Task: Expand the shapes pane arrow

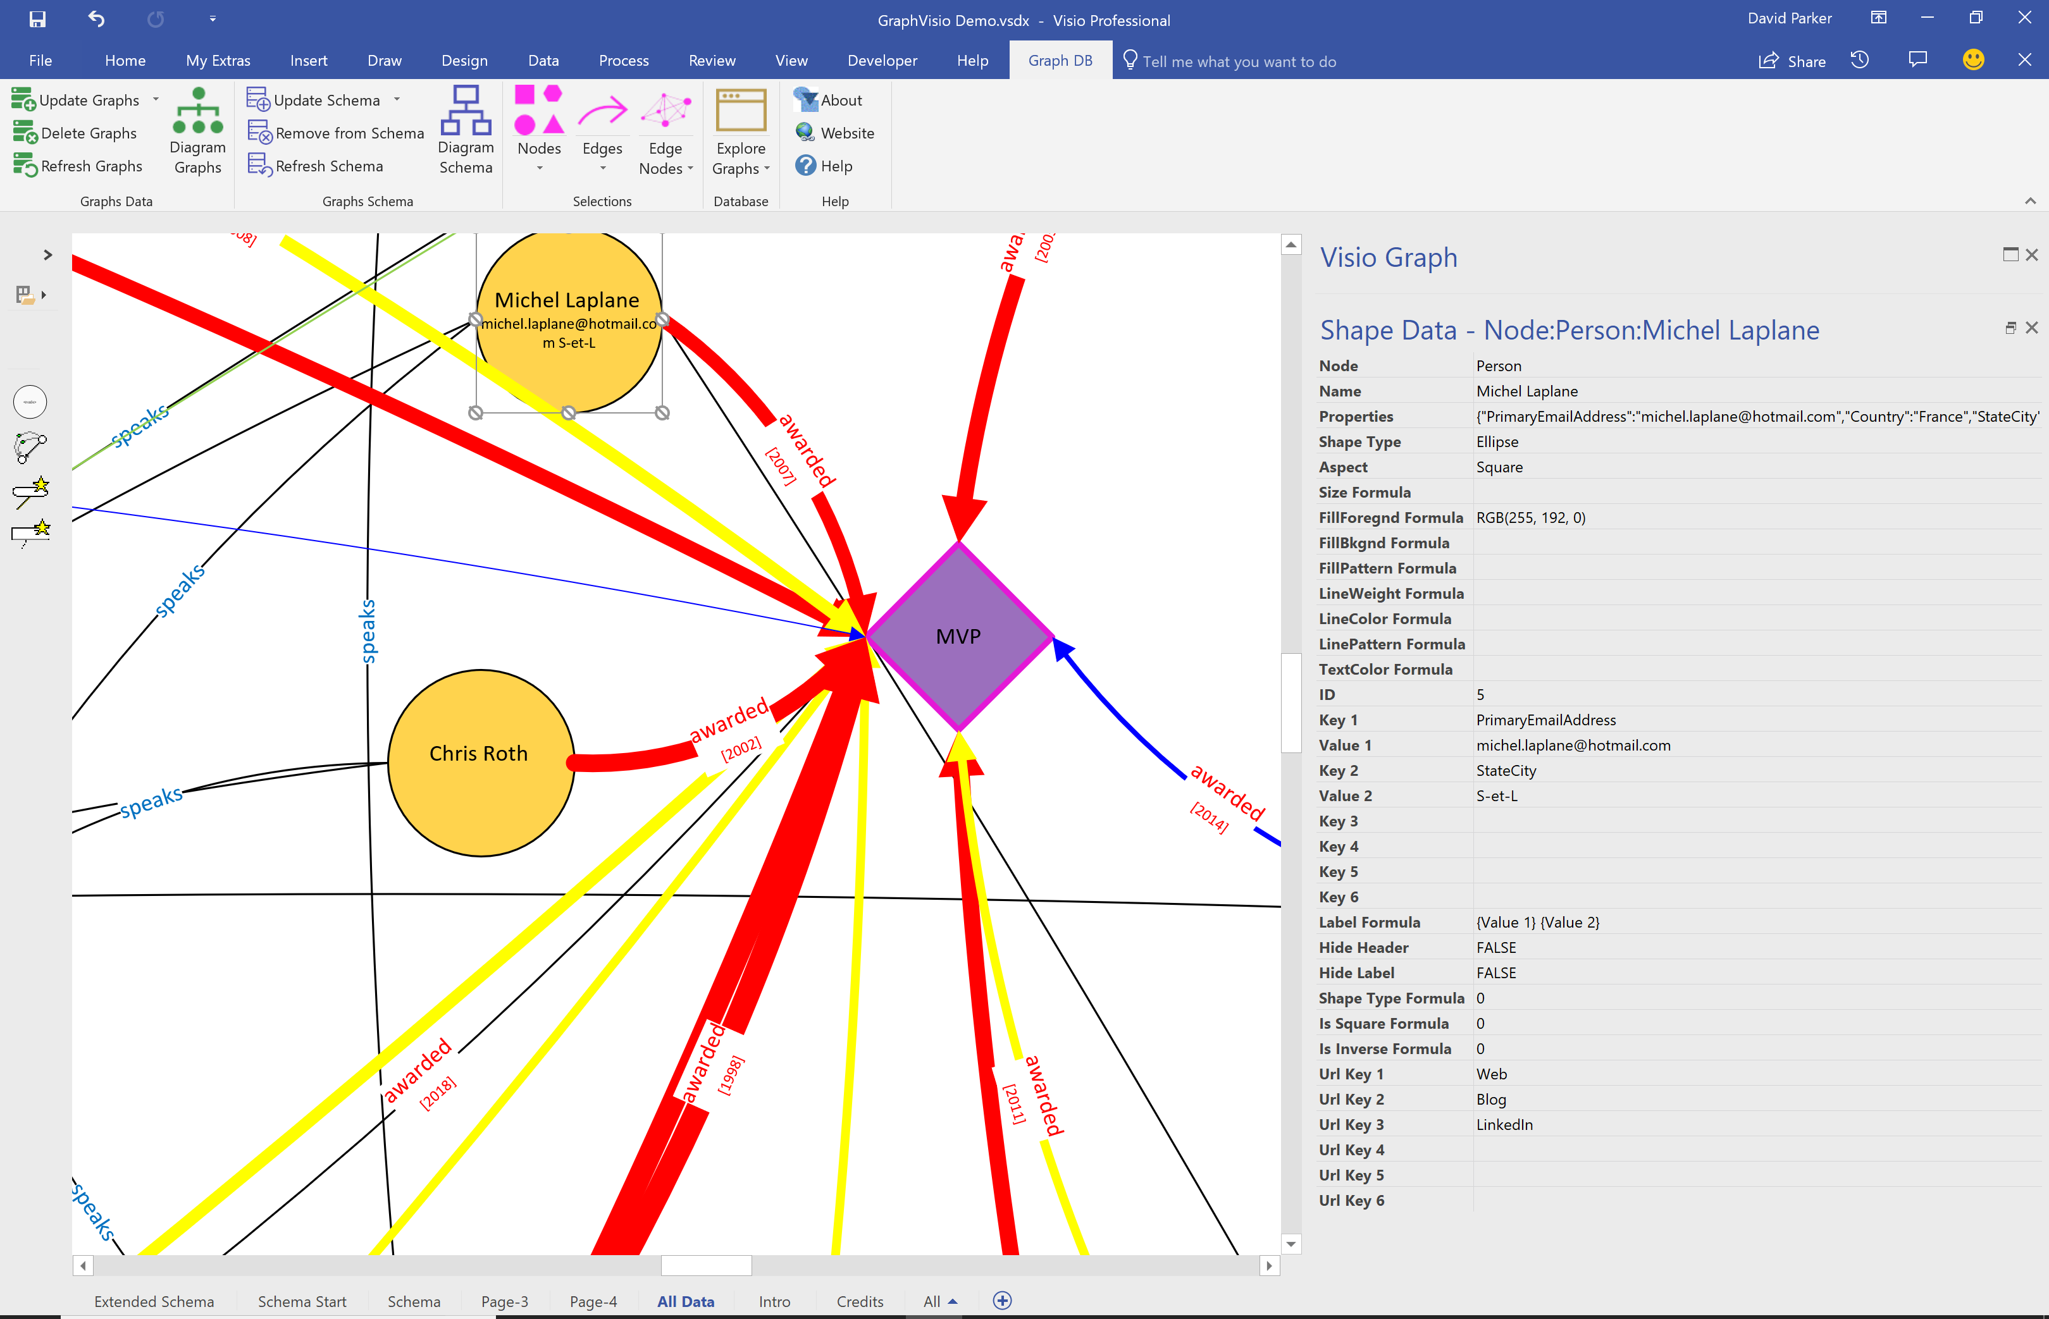Action: click(x=48, y=254)
